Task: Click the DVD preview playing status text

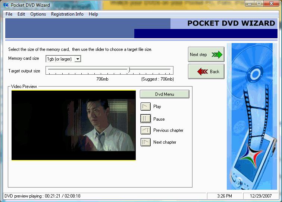Action: click(x=43, y=196)
